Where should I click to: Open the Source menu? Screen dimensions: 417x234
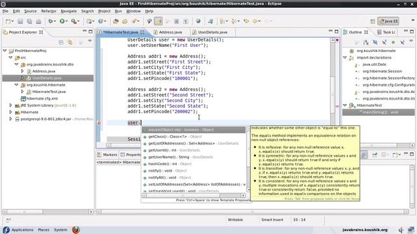(31, 11)
